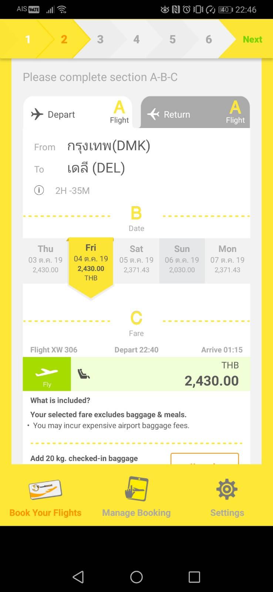Select Thu 03 date fare

pos(45,260)
